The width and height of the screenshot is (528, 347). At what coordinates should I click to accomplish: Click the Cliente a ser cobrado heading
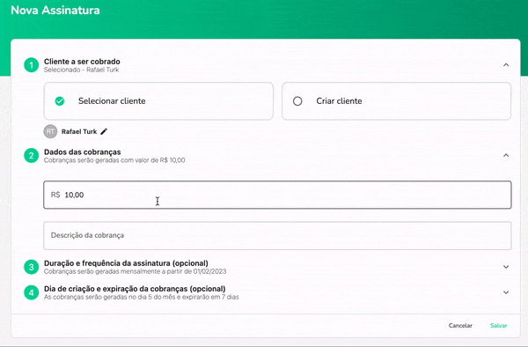pos(82,62)
